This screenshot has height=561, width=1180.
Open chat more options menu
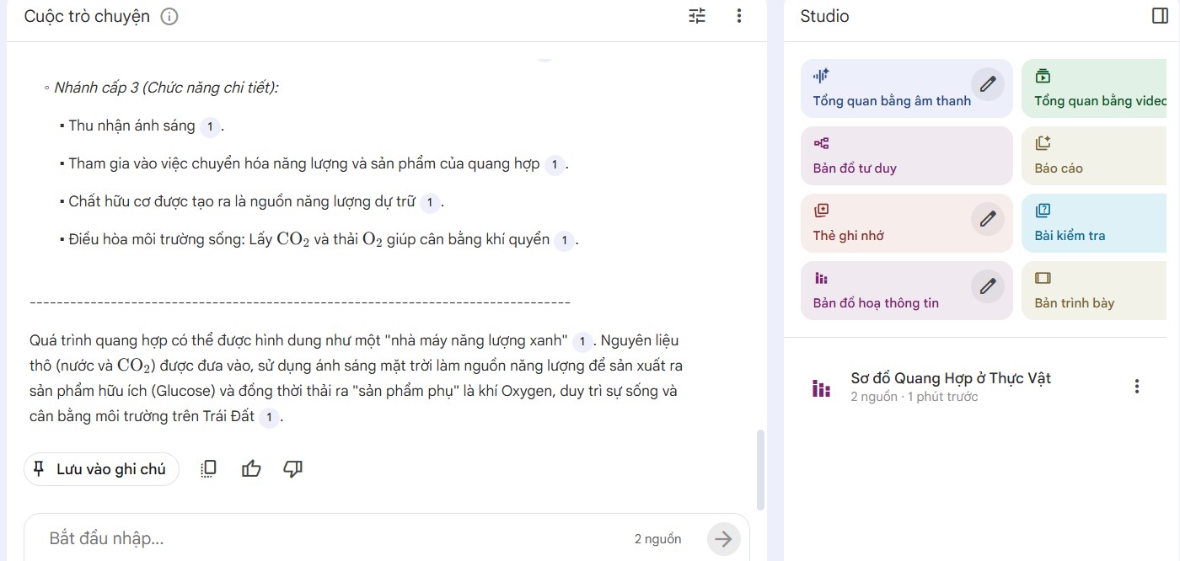pos(739,16)
